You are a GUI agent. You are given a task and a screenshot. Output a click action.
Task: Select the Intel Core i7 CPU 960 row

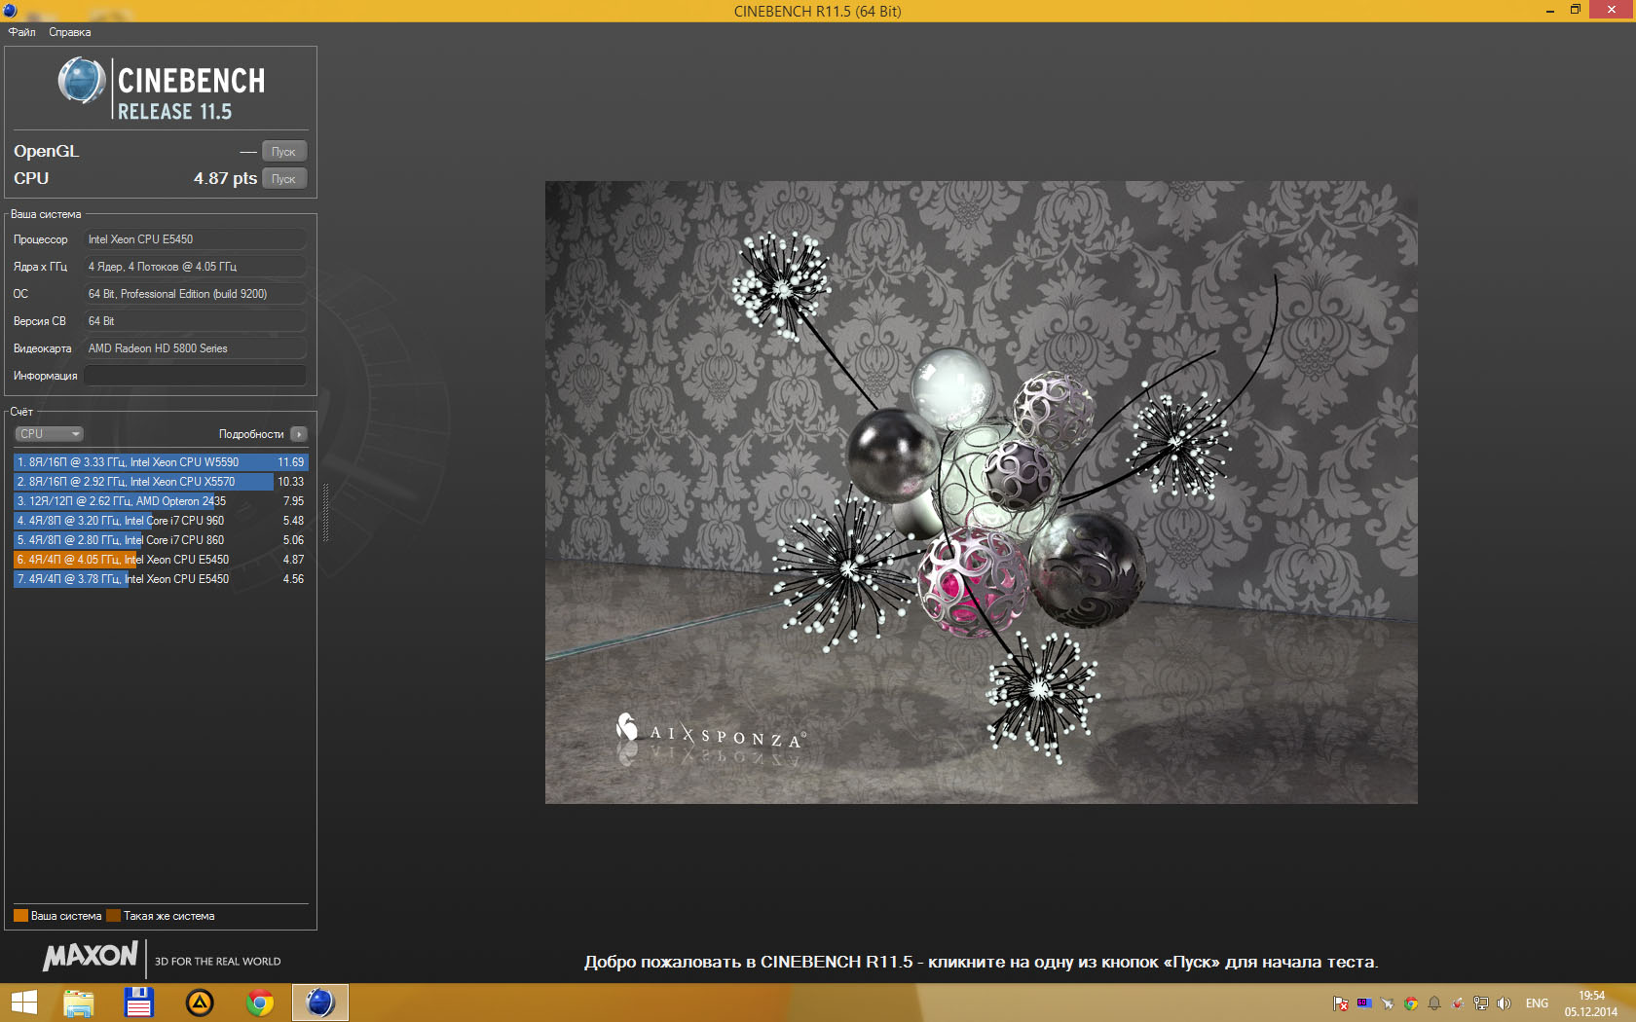point(161,521)
